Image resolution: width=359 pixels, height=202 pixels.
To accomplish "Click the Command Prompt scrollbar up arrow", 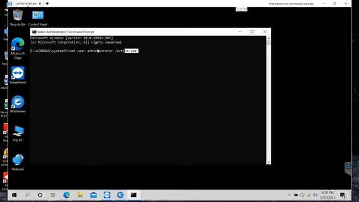I will point(269,38).
